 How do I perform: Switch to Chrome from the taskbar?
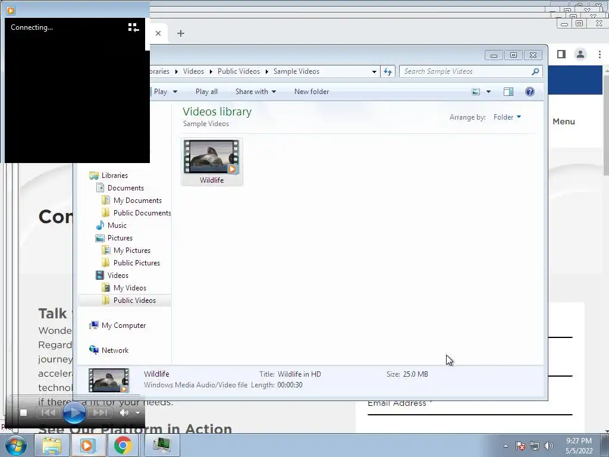click(x=123, y=445)
